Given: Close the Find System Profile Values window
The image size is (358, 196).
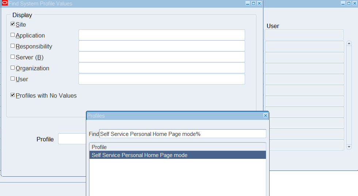Looking at the screenshot, I should coord(259,3).
